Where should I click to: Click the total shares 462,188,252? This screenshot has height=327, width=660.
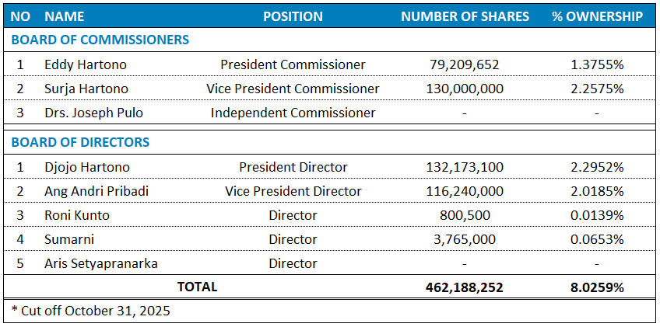pyautogui.click(x=465, y=287)
